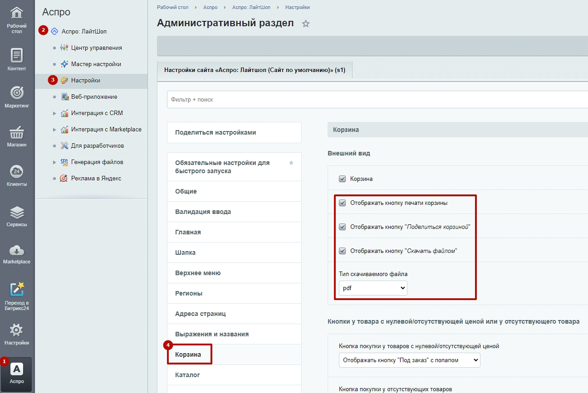Select the Выражения и названия section

coord(234,334)
